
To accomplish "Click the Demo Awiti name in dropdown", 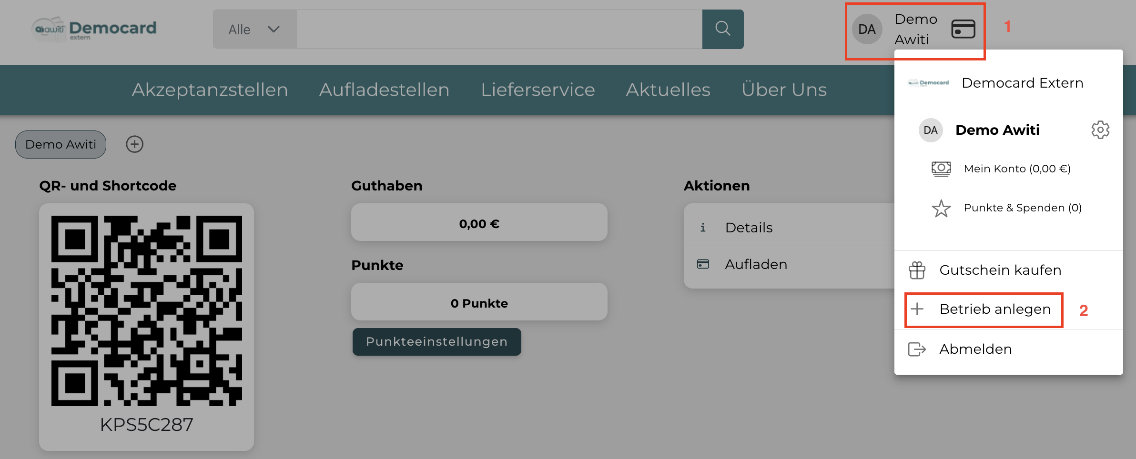I will tap(997, 130).
